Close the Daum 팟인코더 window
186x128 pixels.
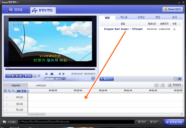point(183,2)
